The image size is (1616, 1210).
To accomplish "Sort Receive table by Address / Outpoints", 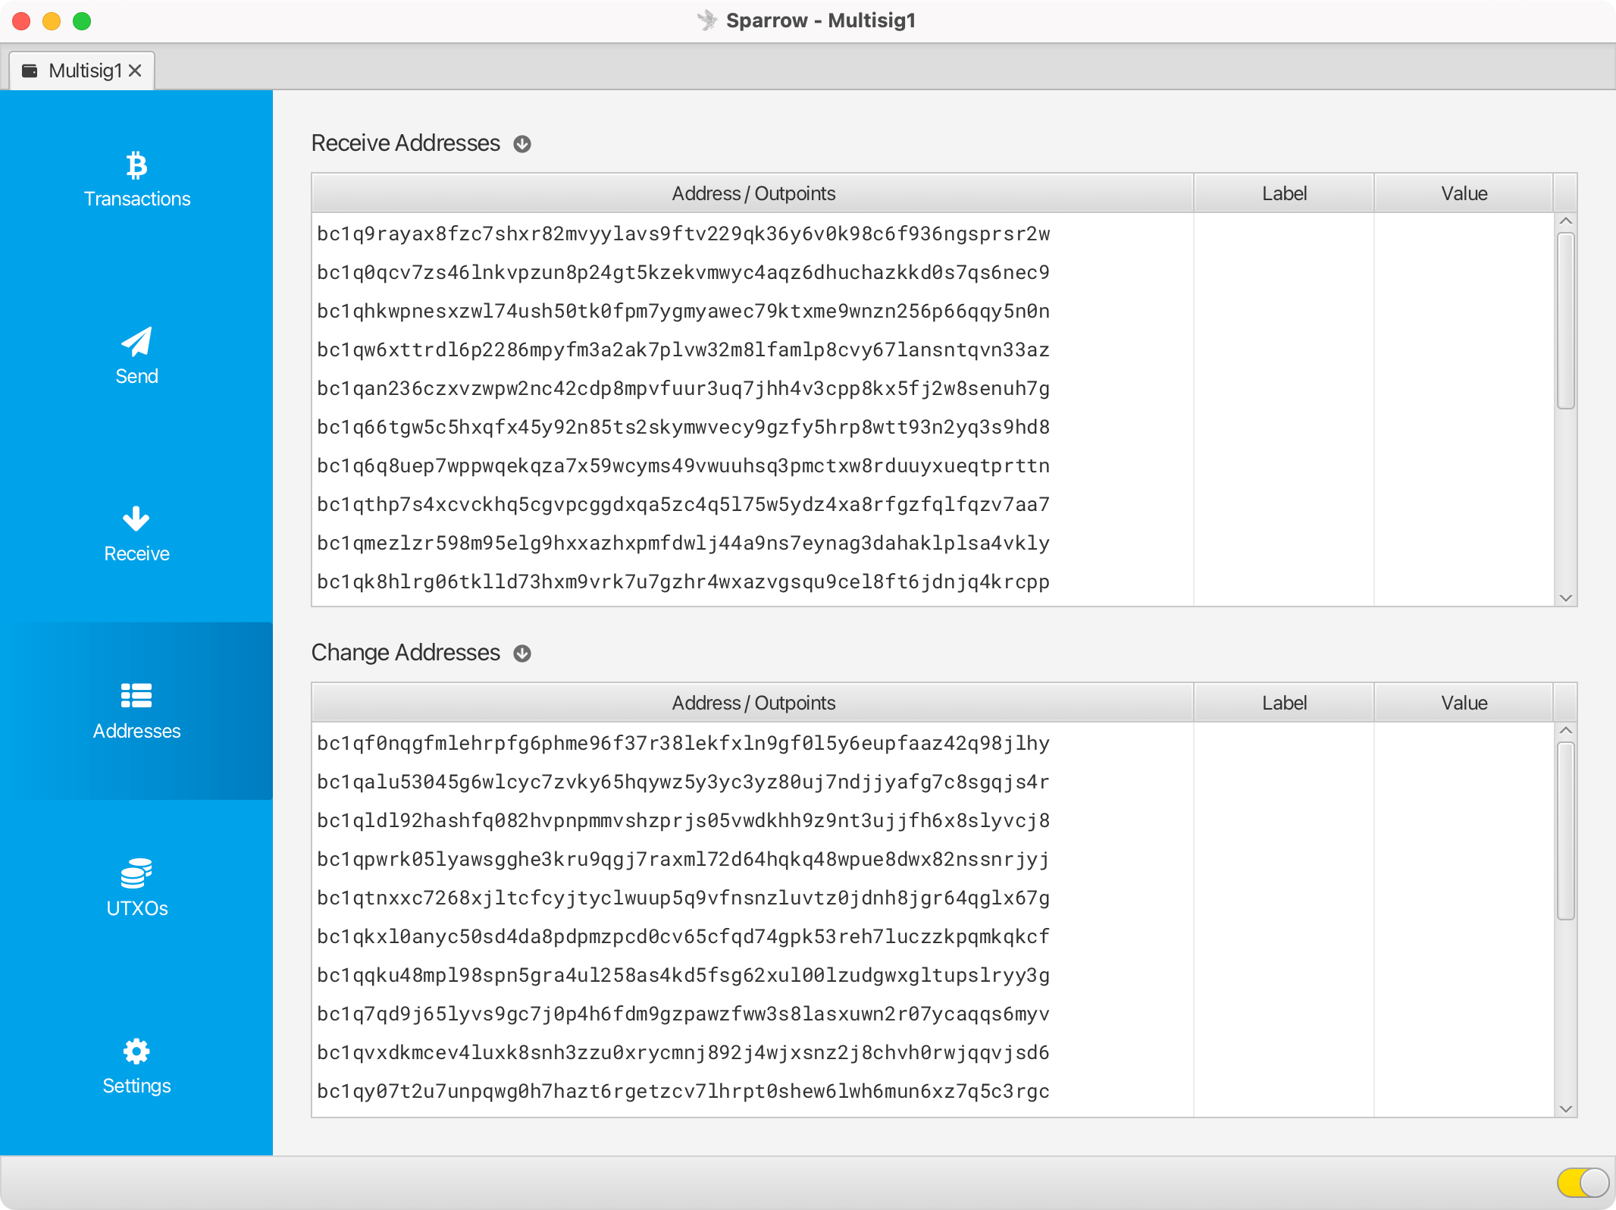I will point(753,193).
